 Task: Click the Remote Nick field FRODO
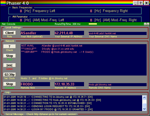[35, 84]
